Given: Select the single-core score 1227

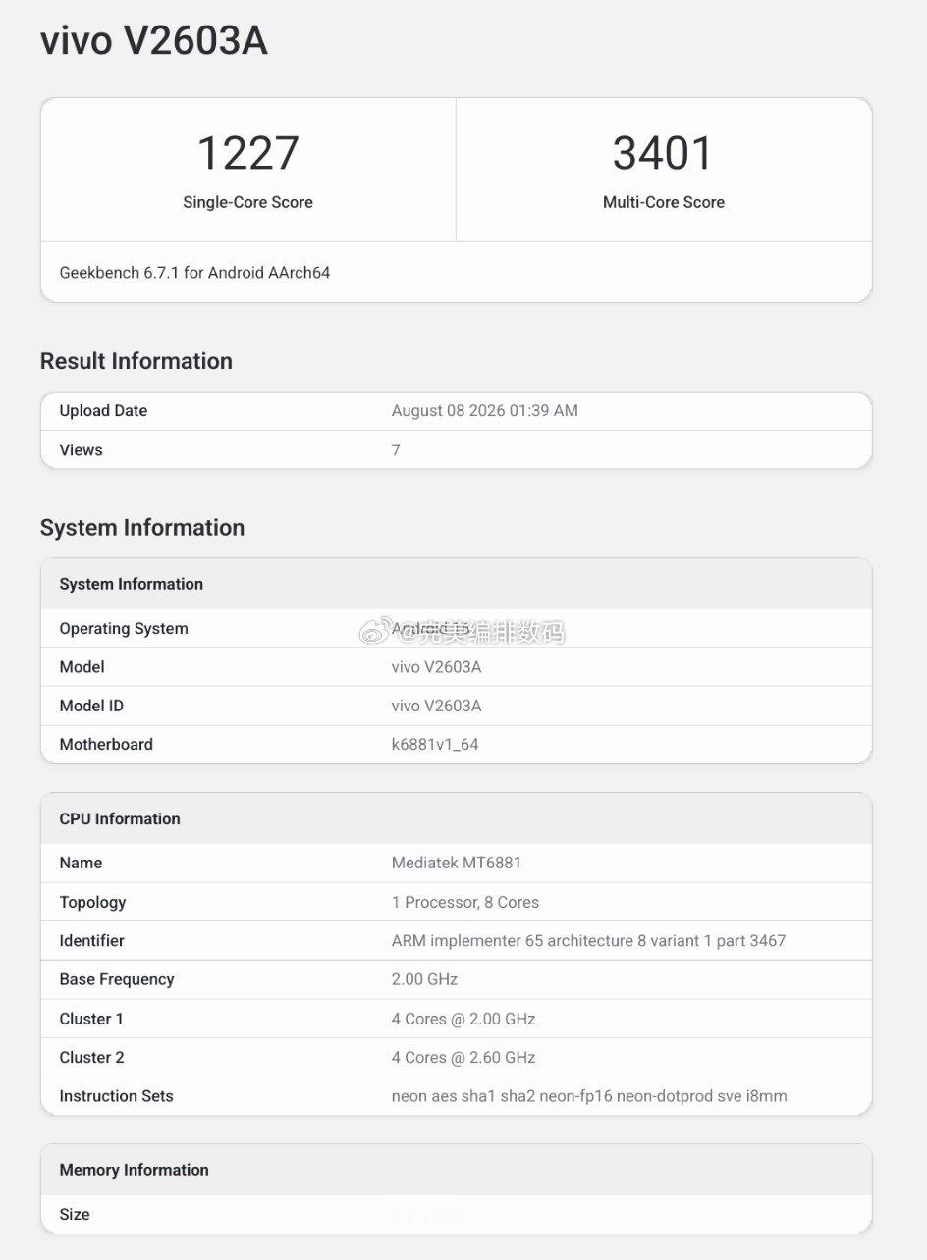Looking at the screenshot, I should [x=247, y=153].
